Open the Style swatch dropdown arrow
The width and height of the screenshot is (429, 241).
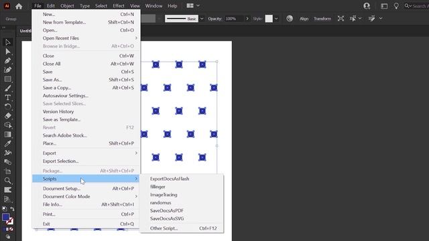(276, 19)
